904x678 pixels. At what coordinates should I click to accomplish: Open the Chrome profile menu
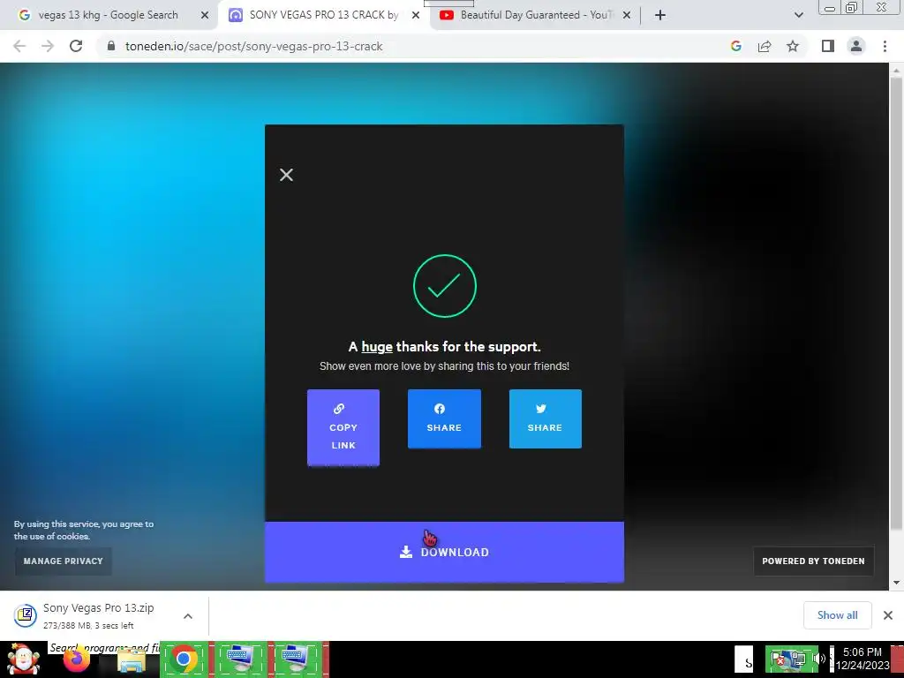click(x=856, y=46)
